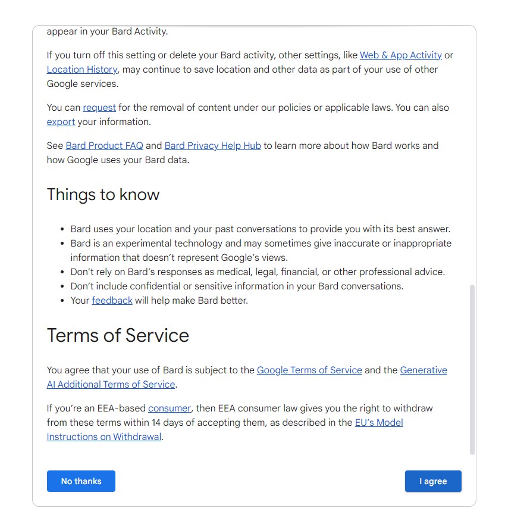Click the bullet about confidential or sensitive information
Screen dimensions: 505x527
pyautogui.click(x=237, y=286)
